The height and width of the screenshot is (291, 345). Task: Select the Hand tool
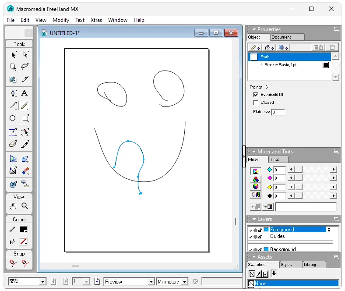click(13, 206)
